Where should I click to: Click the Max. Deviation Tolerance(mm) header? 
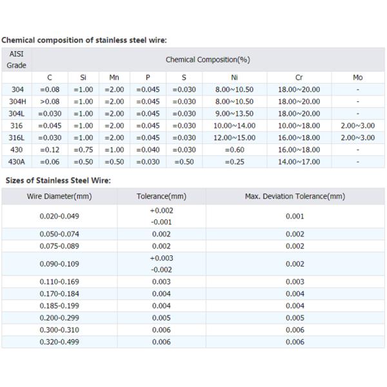tap(295, 196)
